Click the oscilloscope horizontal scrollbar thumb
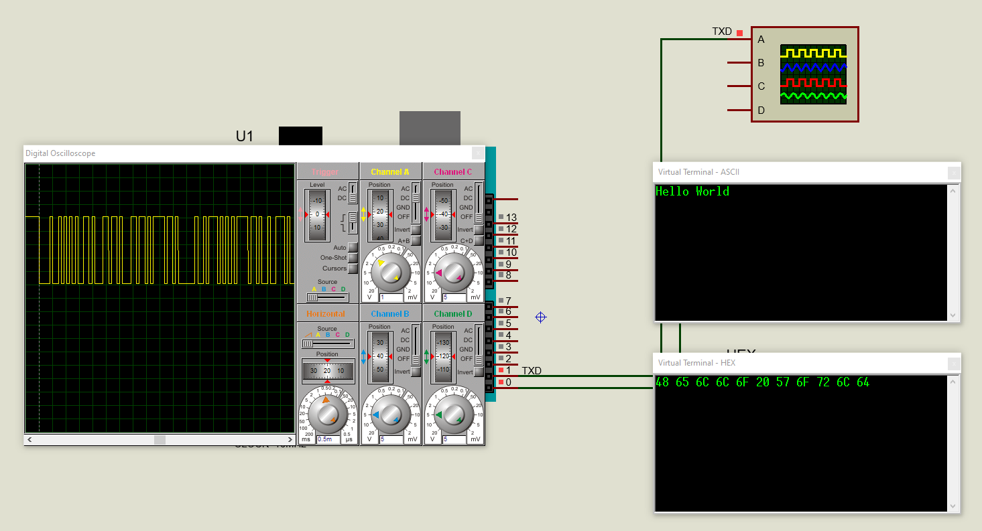The width and height of the screenshot is (982, 531). 160,440
